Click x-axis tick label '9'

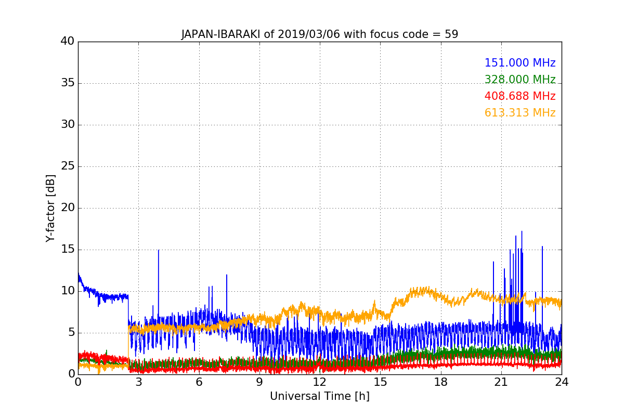pyautogui.click(x=259, y=382)
